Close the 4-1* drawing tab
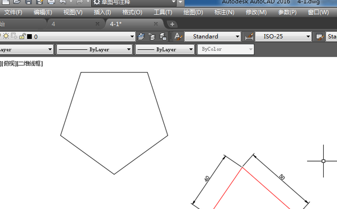 [156, 24]
